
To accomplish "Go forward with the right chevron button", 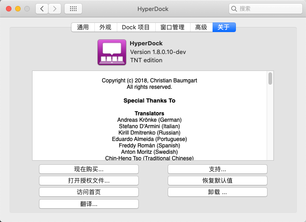I will tap(55, 9).
